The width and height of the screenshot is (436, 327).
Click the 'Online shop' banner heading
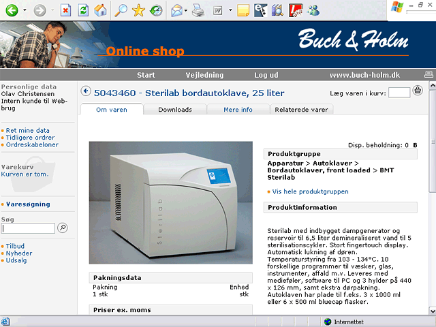pos(145,51)
